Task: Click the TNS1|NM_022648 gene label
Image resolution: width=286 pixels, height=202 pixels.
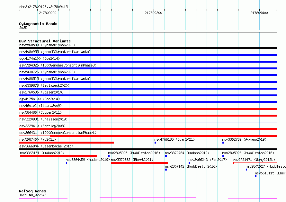Action: point(33,195)
